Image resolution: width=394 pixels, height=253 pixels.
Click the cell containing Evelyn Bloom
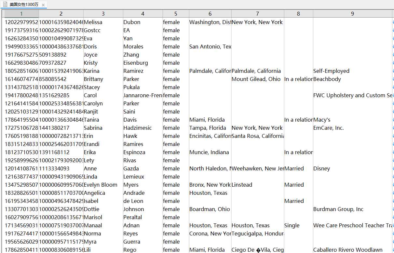coord(103,185)
